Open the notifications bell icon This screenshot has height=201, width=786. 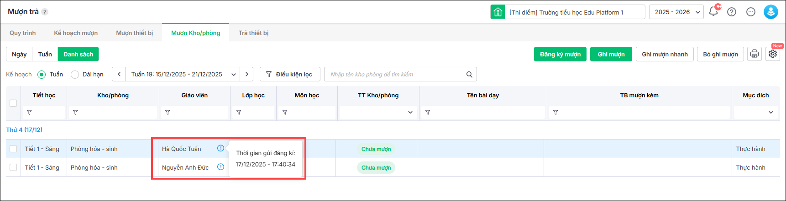(713, 12)
